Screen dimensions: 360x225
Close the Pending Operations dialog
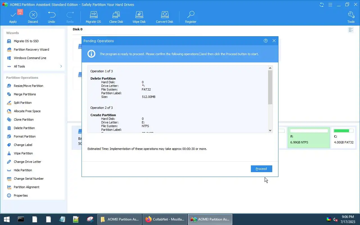(x=274, y=41)
